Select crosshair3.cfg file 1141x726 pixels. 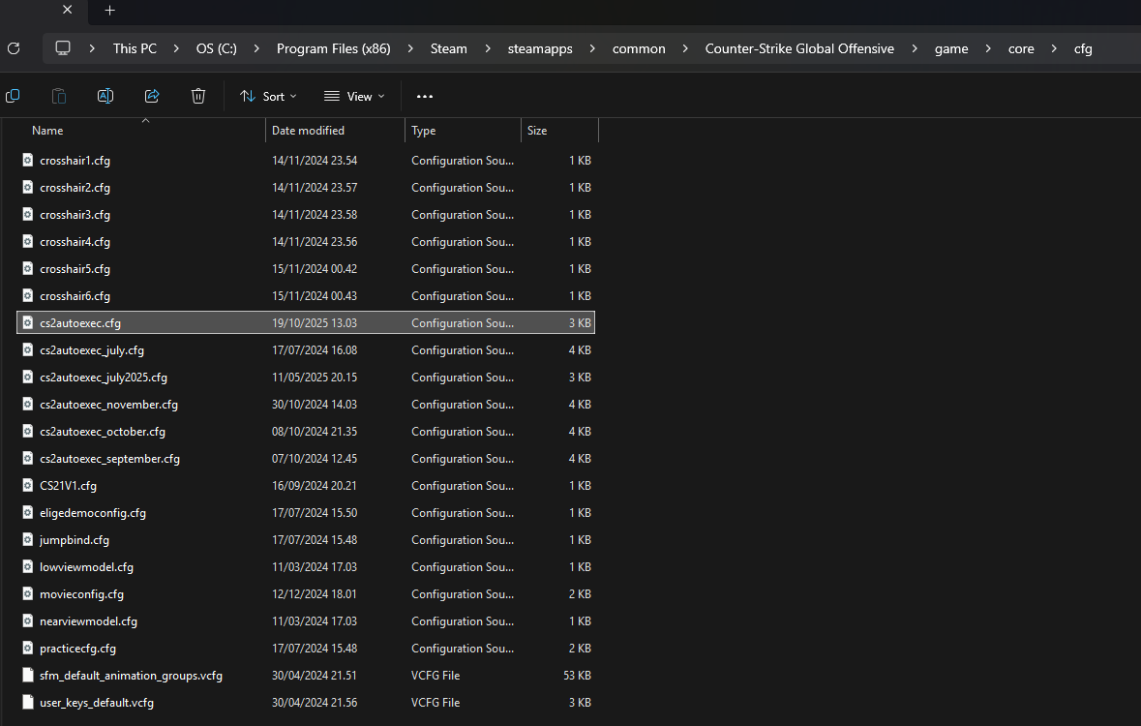coord(306,214)
